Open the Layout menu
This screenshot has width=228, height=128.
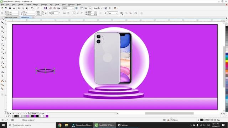(x=20, y=5)
